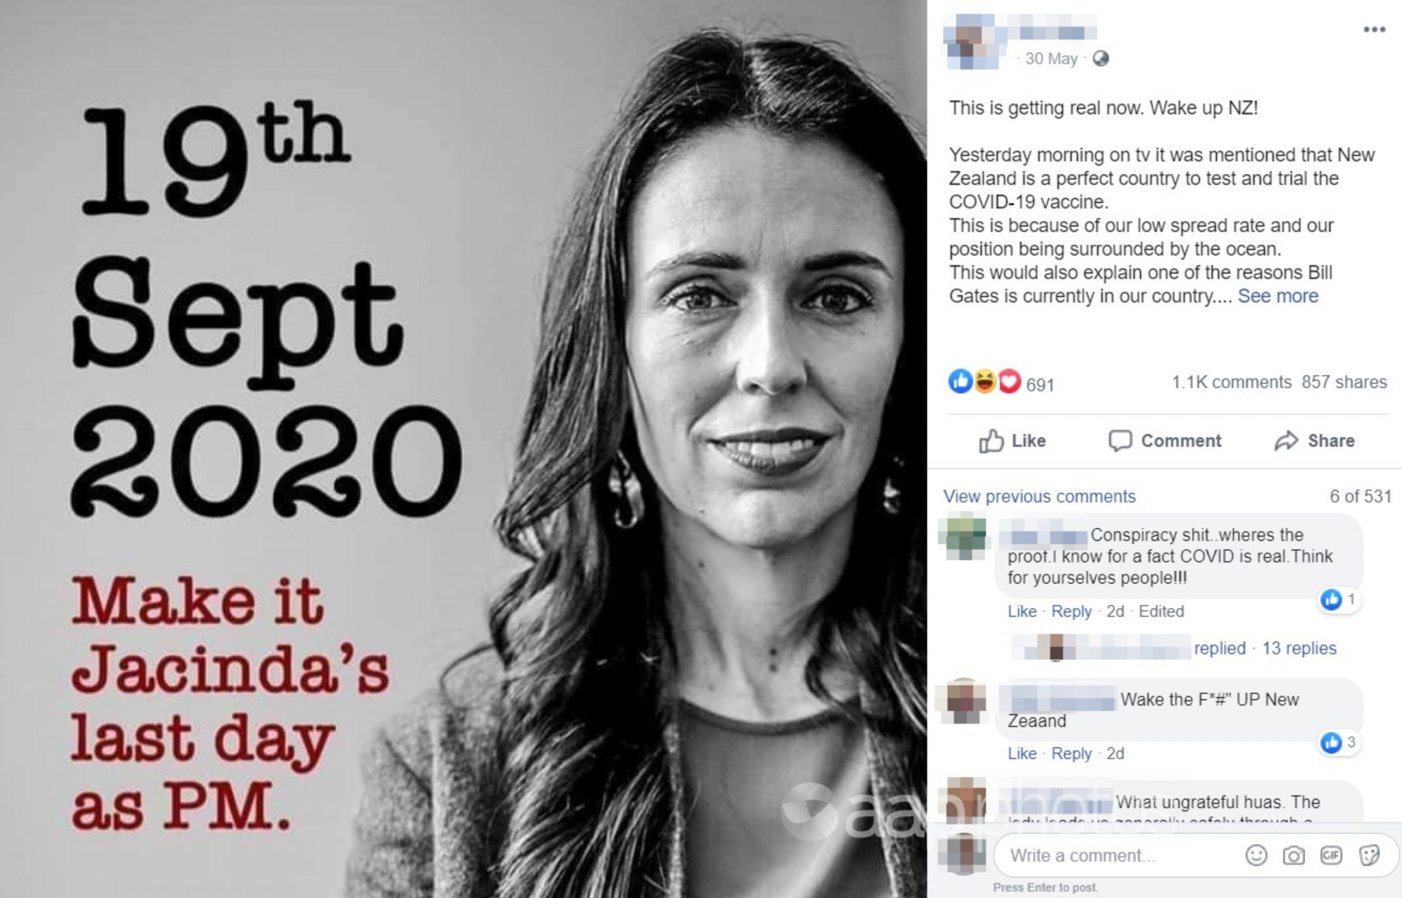1402x898 pixels.
Task: Expand the post text with See more
Action: tap(1278, 296)
